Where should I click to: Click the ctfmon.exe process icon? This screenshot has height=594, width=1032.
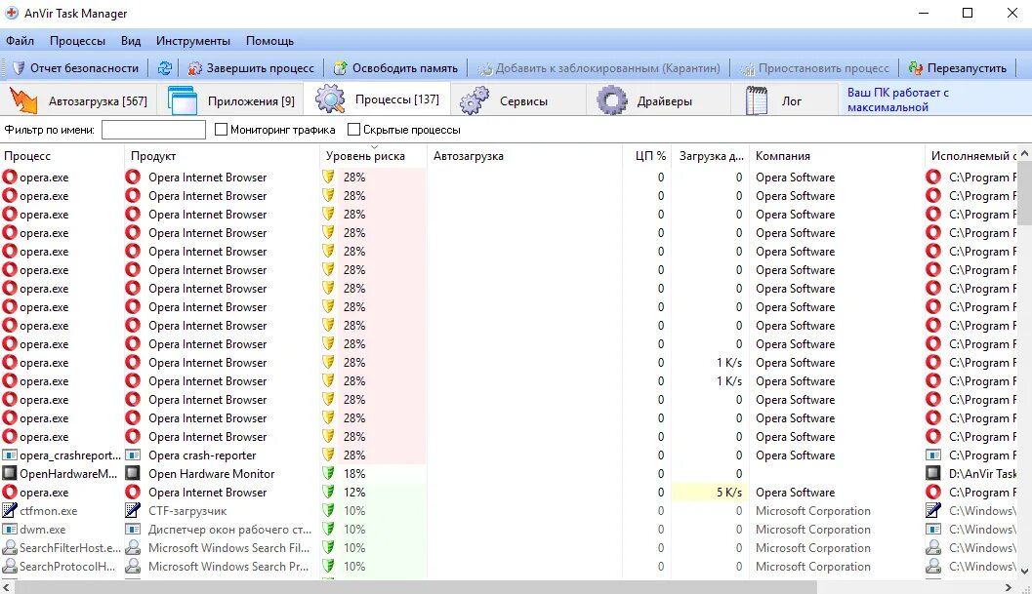(9, 510)
